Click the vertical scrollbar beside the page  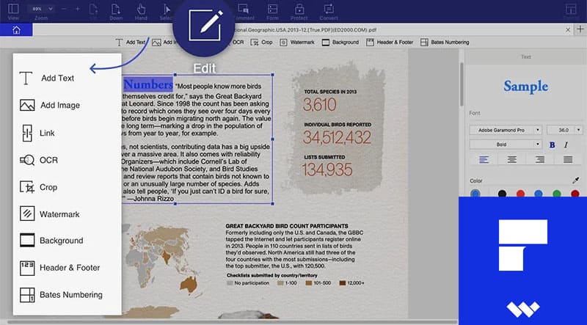462,84
